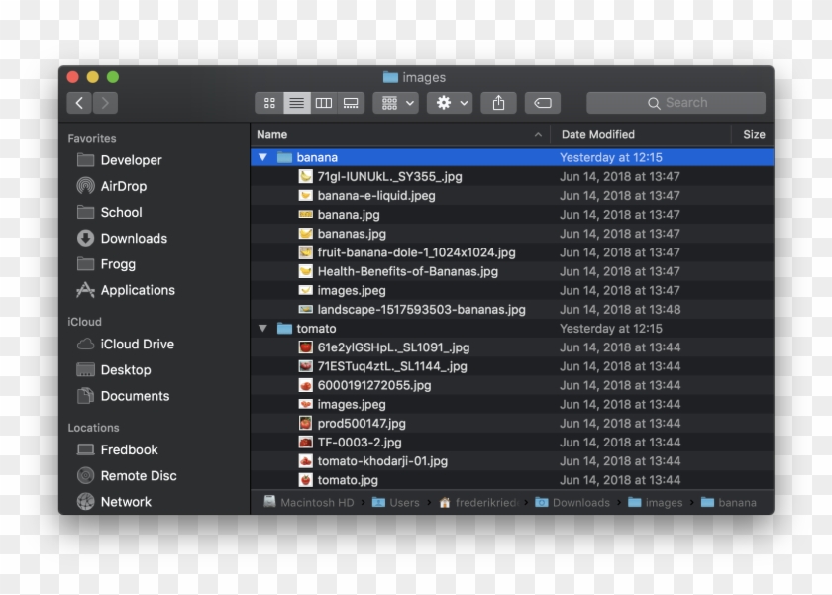Go forward with the forward arrow

pyautogui.click(x=105, y=103)
